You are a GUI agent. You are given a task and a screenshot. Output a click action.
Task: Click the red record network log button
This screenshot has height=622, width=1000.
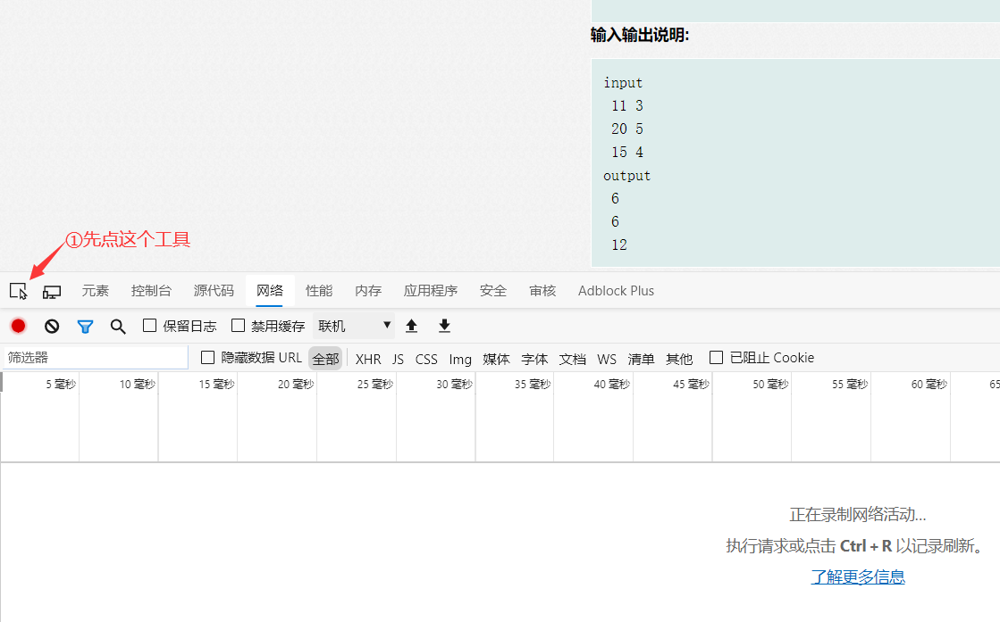click(17, 325)
